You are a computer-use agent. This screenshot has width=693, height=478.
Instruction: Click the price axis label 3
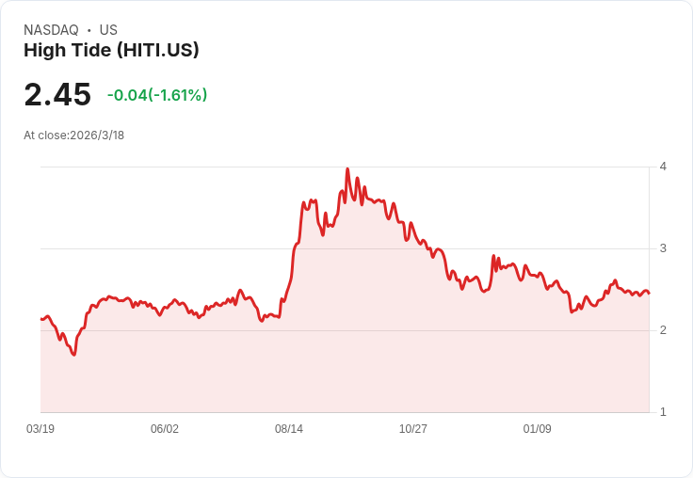pos(663,248)
